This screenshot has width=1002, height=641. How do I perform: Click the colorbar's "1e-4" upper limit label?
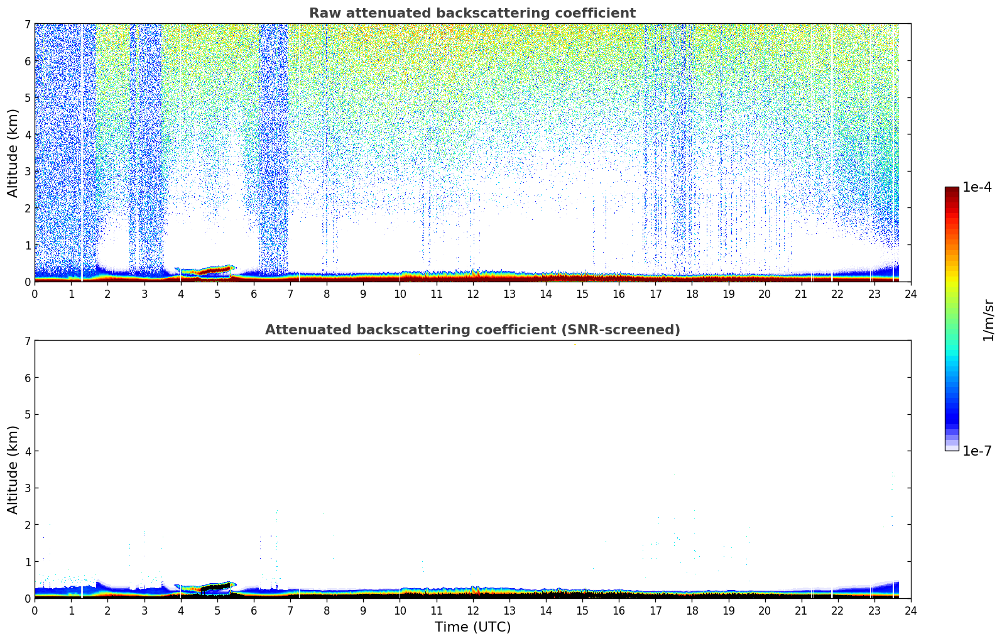click(977, 187)
